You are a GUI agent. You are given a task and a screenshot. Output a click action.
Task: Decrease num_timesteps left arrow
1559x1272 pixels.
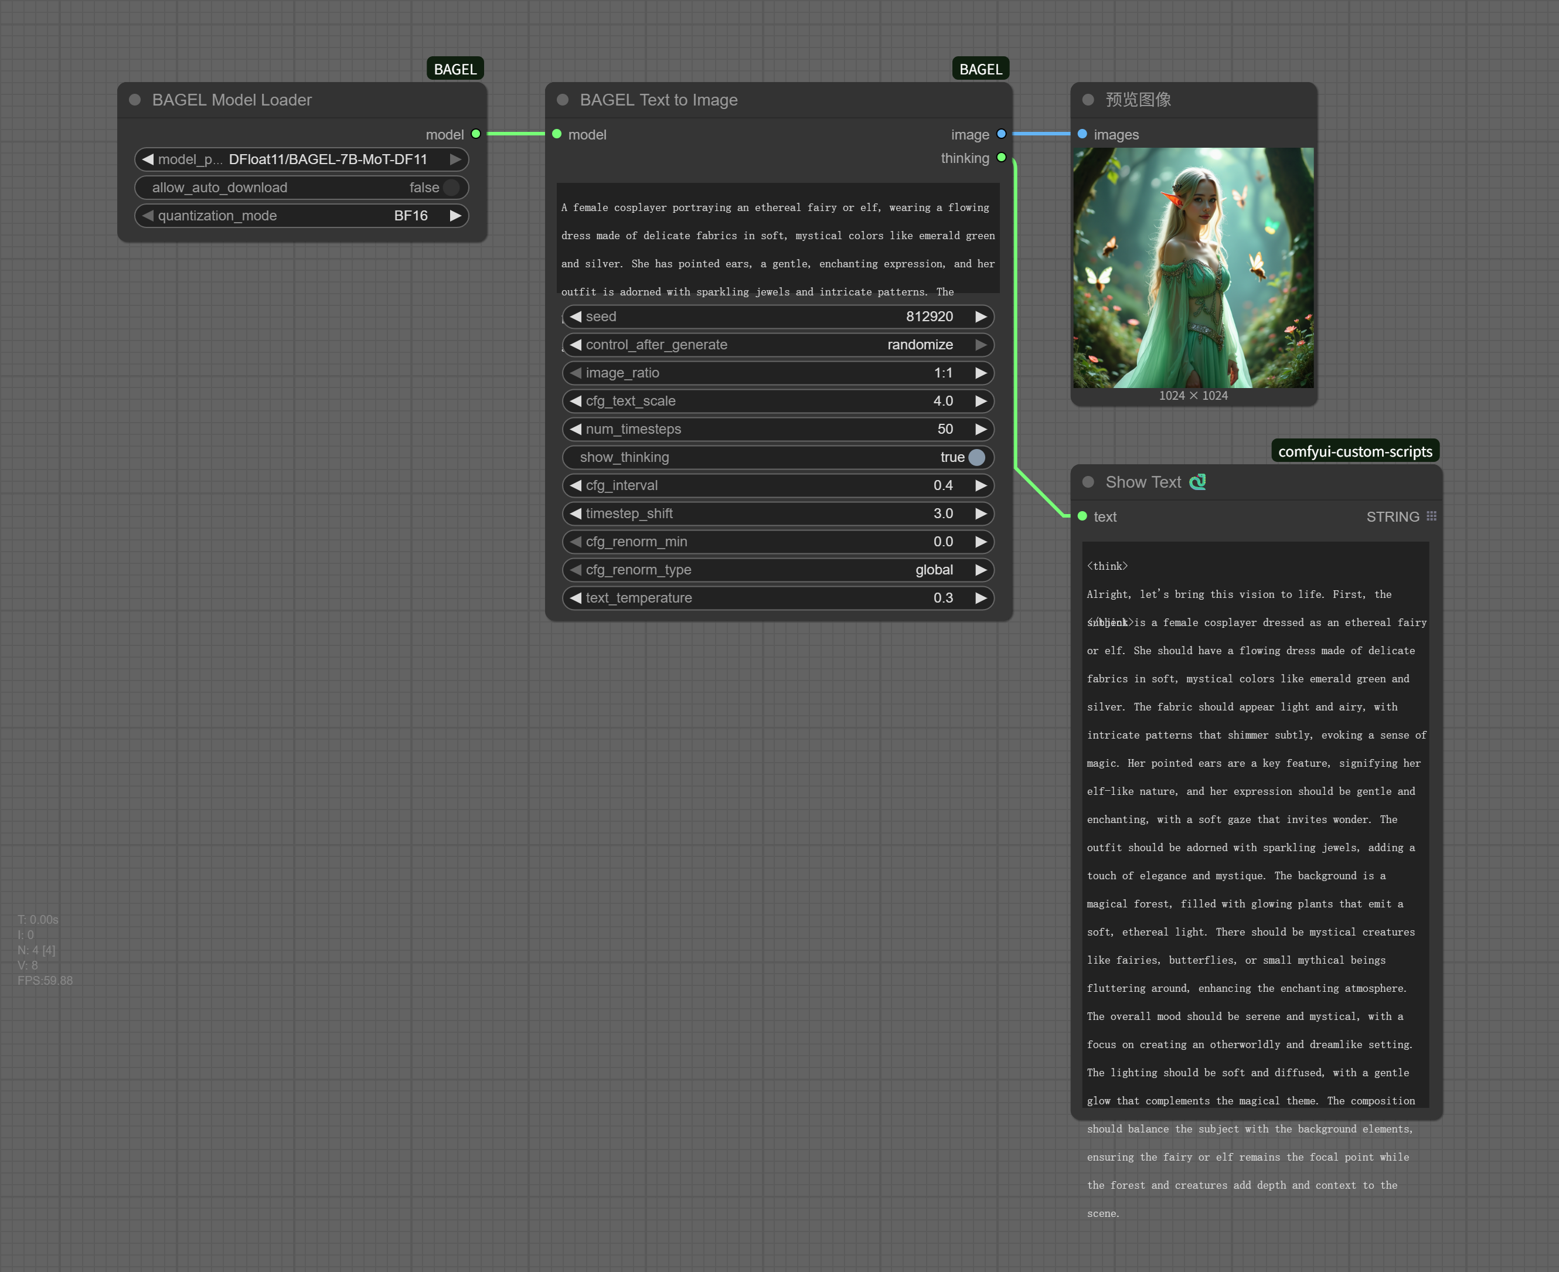click(x=576, y=428)
